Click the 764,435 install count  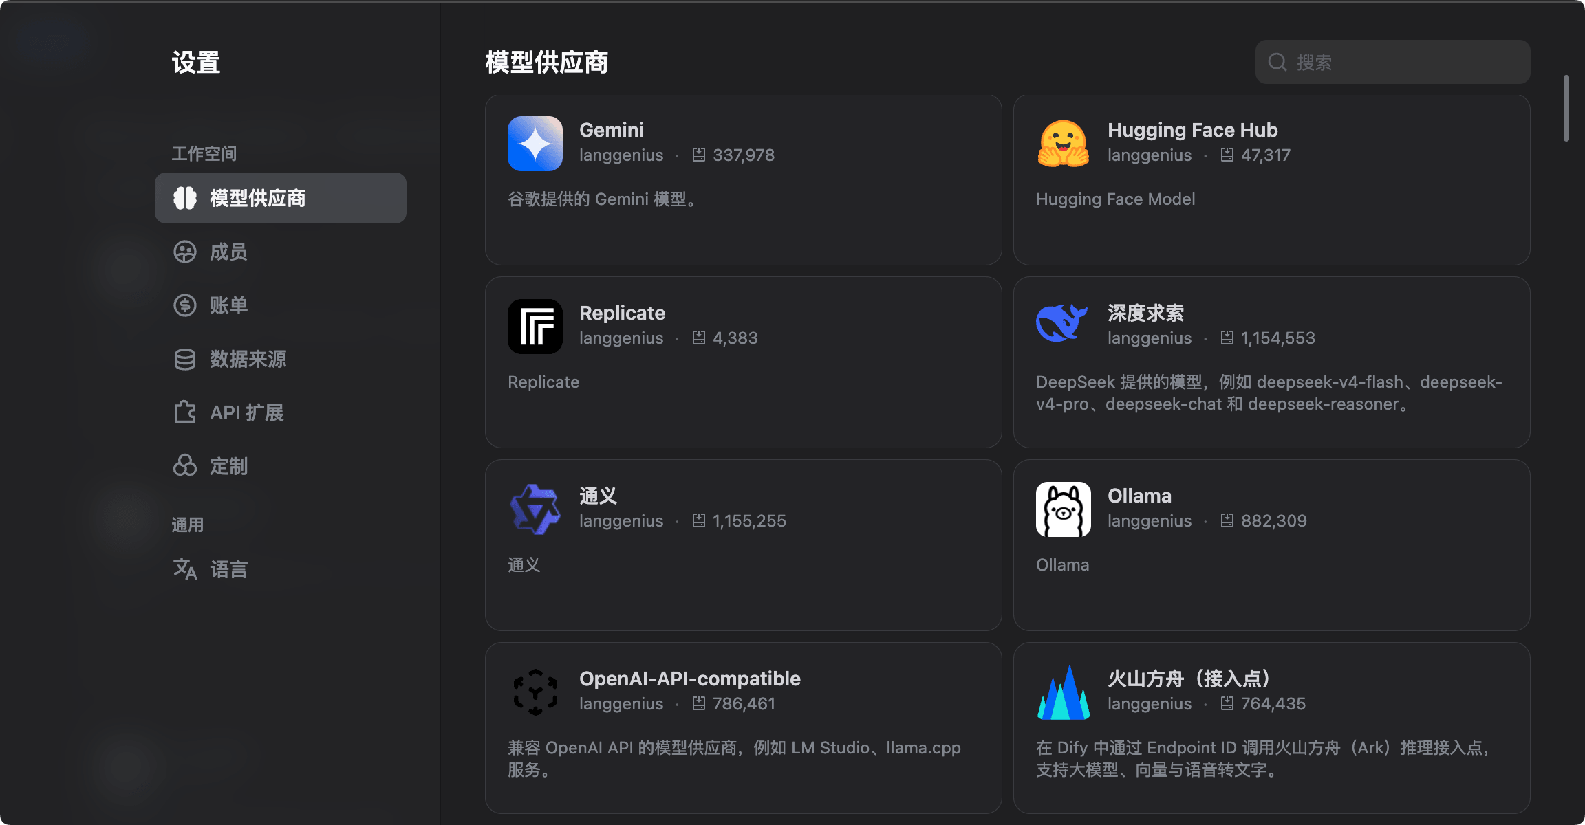(1273, 703)
